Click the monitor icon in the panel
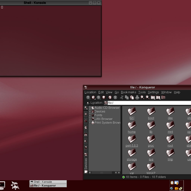This screenshot has width=191, height=191. pos(2,185)
